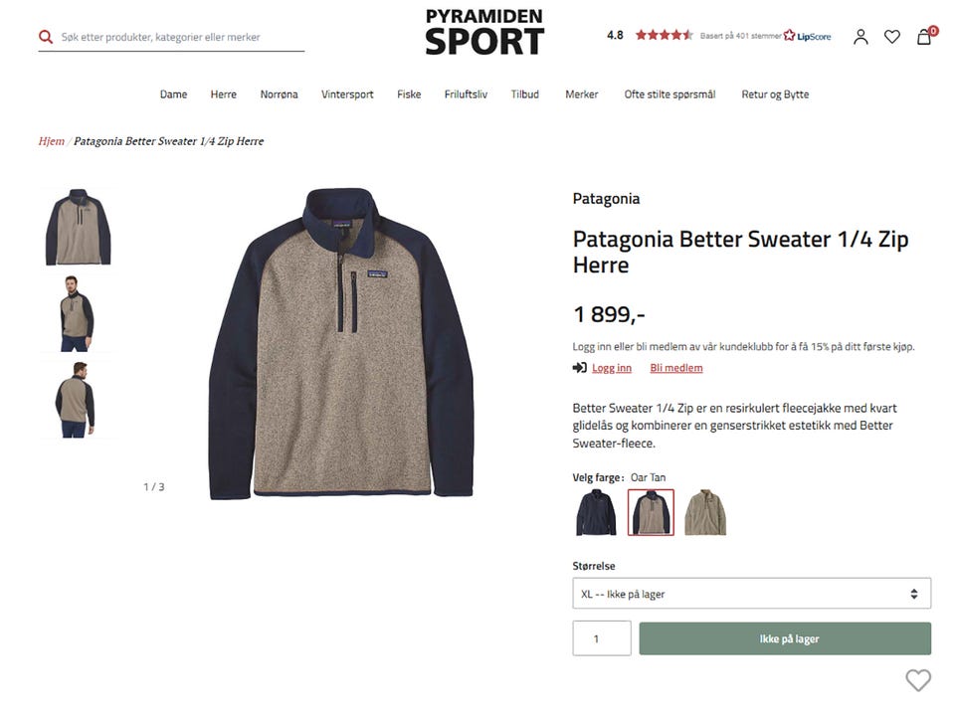Select the all-tan color variant

coord(705,512)
